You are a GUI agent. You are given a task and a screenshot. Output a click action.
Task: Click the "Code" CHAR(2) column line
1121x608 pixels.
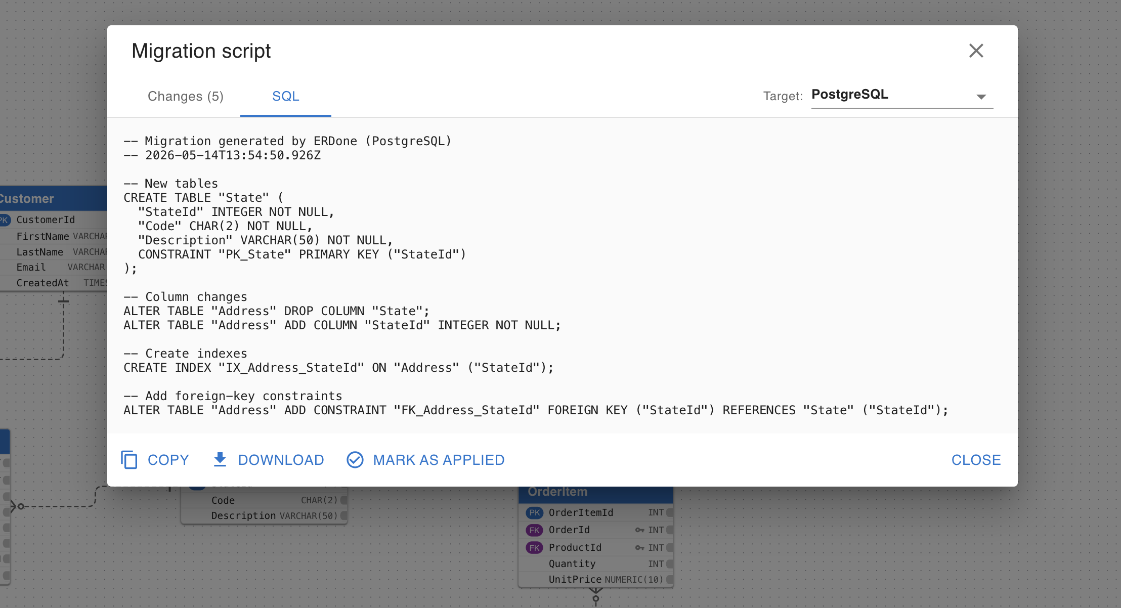tap(226, 226)
